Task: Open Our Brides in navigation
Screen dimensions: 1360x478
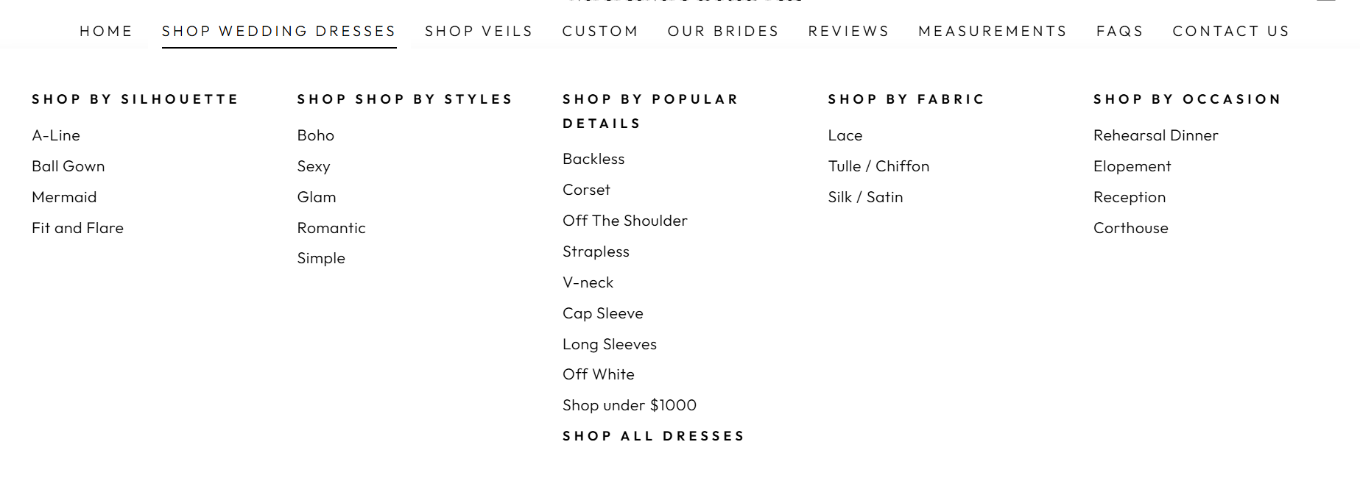Action: click(x=723, y=31)
